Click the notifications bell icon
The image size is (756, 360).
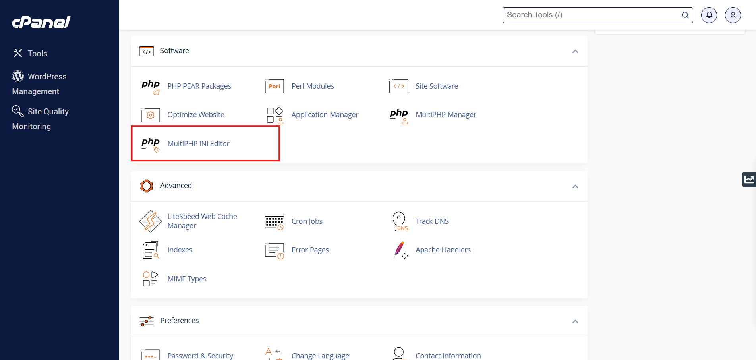pyautogui.click(x=709, y=15)
